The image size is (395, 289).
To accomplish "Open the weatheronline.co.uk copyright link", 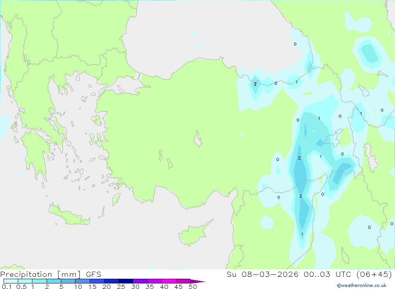I will coord(362,285).
